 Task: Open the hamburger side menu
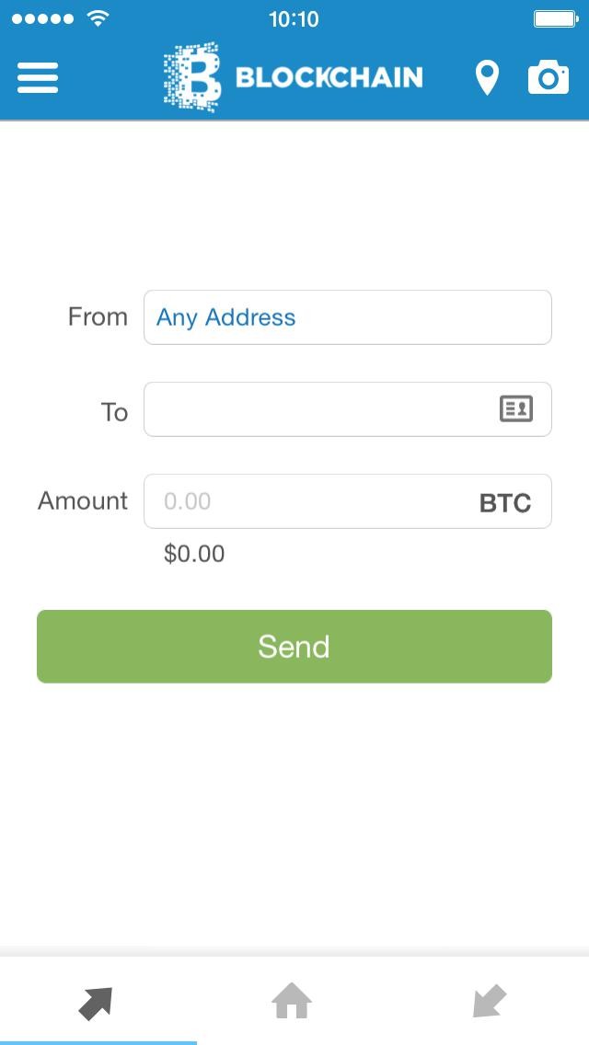point(38,77)
